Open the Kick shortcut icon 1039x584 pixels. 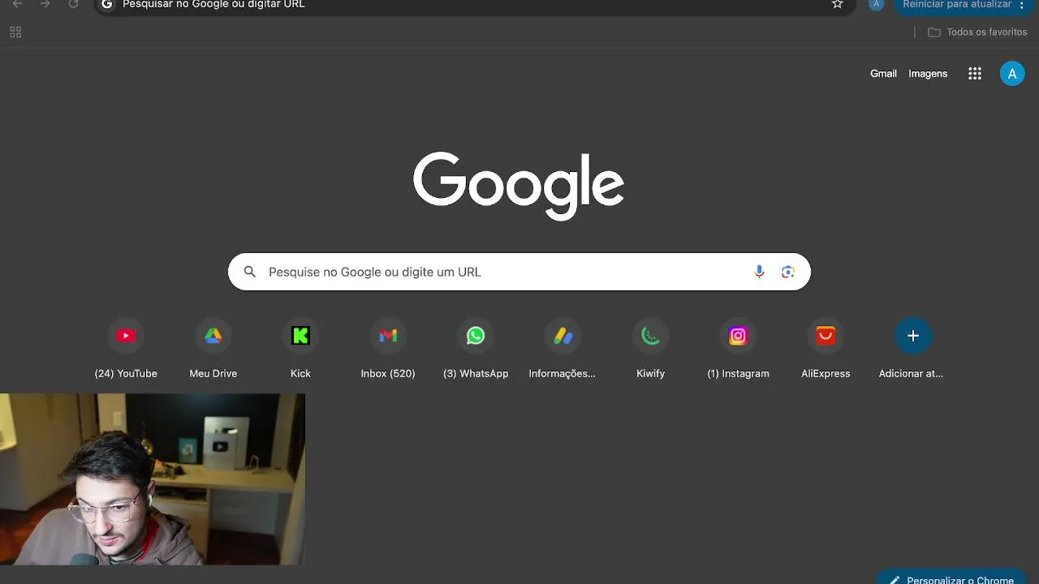[300, 336]
